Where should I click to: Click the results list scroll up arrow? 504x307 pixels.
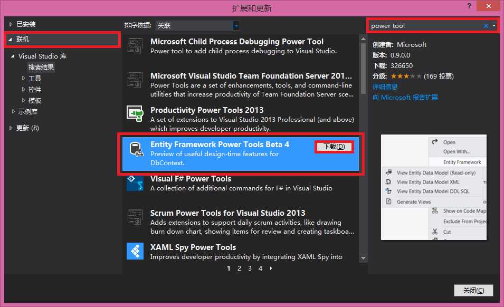click(363, 39)
